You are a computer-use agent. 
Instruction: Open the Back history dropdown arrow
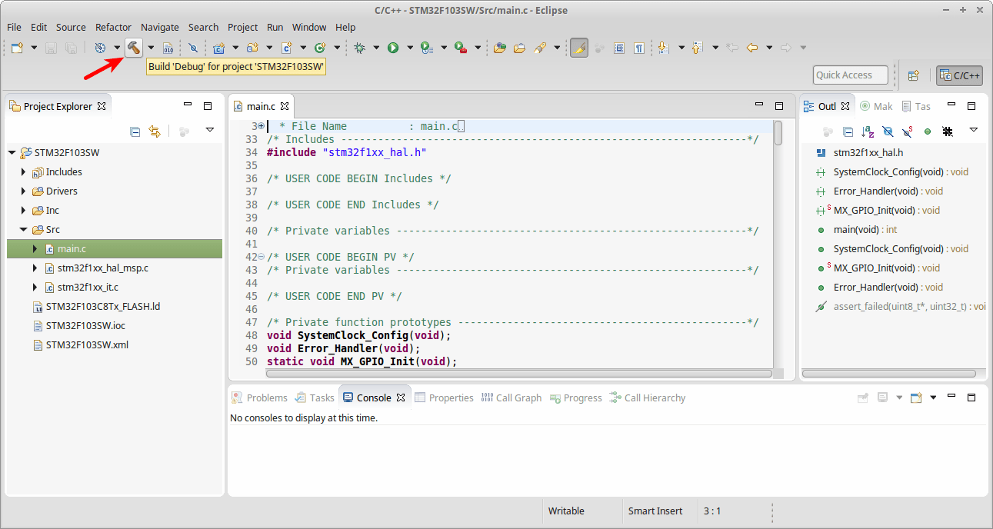click(769, 48)
